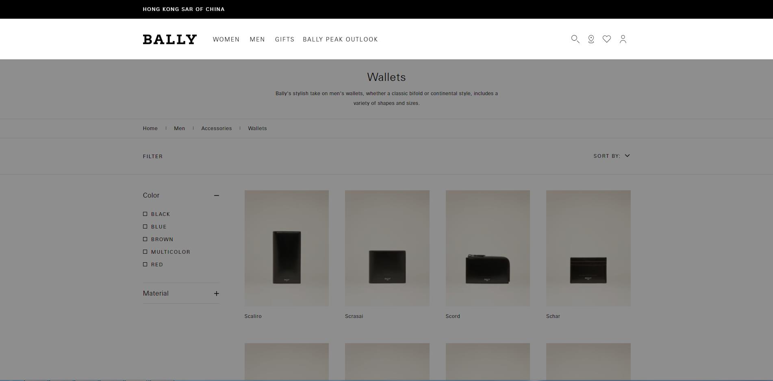Check the BROWN color option
Viewport: 773px width, 381px height.
point(145,239)
